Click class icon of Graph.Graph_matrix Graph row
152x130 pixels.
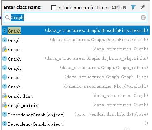5,68
